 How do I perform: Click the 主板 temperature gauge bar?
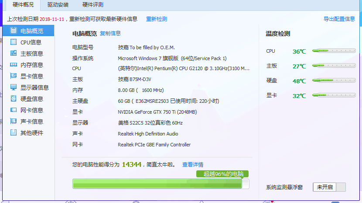[334, 66]
